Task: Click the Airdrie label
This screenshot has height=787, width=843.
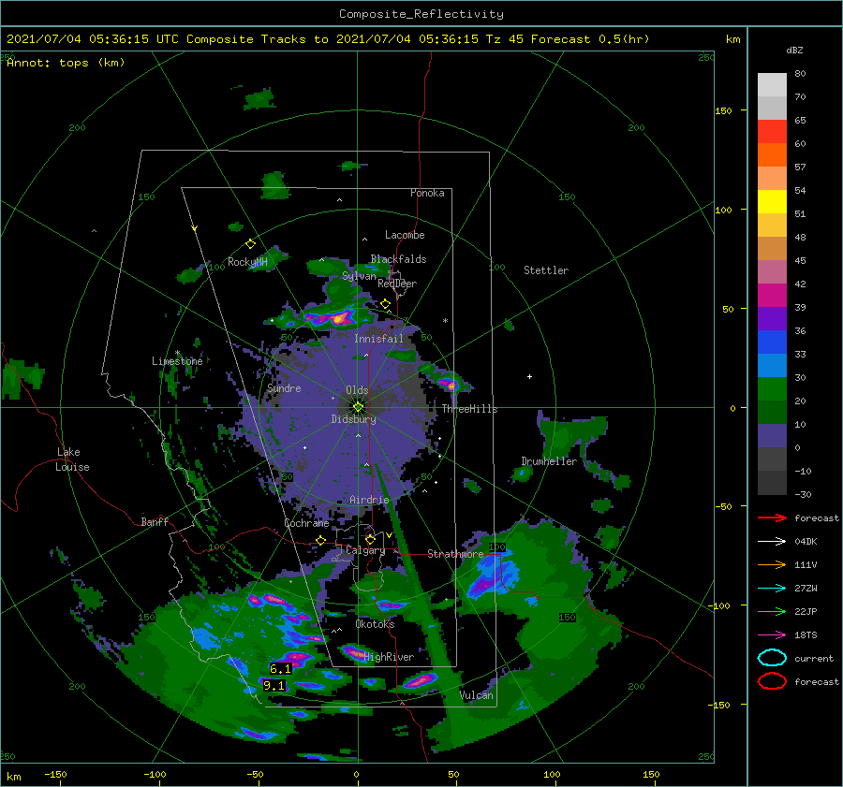Action: [x=369, y=500]
